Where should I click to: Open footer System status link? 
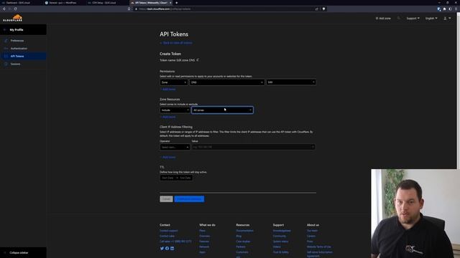click(280, 242)
